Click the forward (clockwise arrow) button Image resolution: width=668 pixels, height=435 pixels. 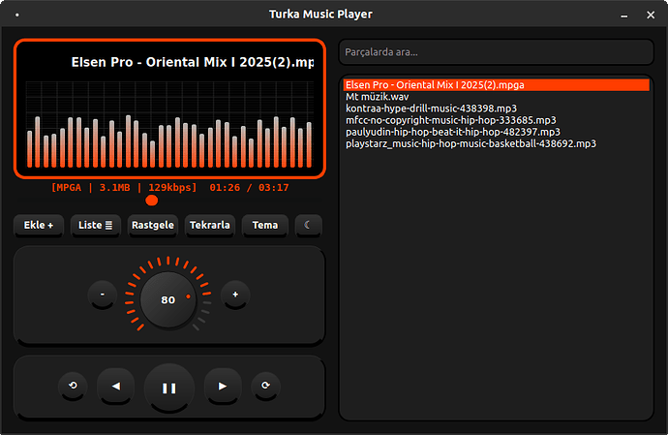point(265,387)
